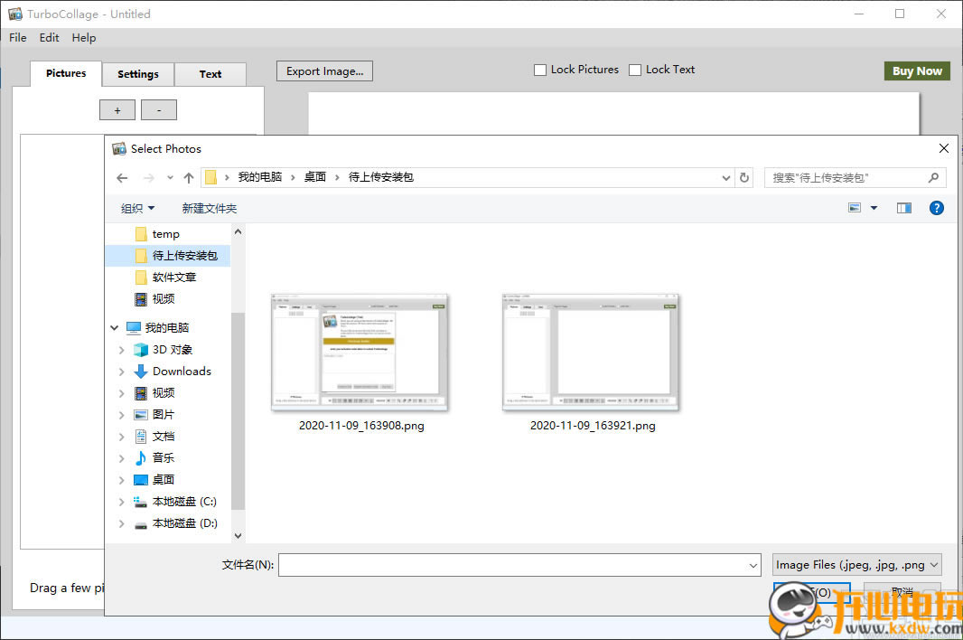Click the Back arrow in Select Photos dialog
The width and height of the screenshot is (963, 640).
123,178
